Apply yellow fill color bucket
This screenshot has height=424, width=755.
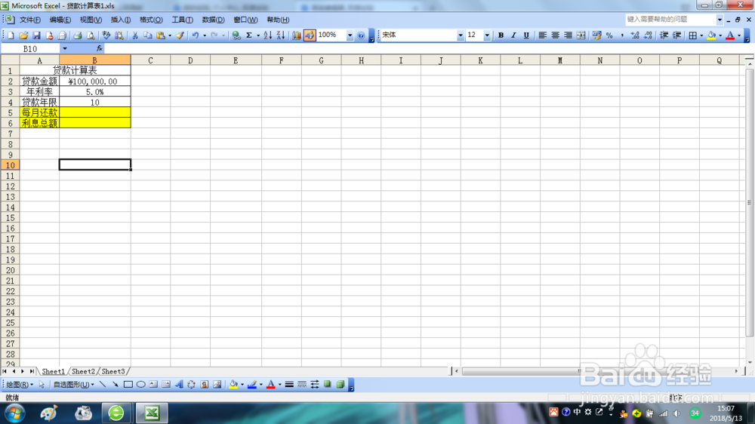click(x=712, y=35)
